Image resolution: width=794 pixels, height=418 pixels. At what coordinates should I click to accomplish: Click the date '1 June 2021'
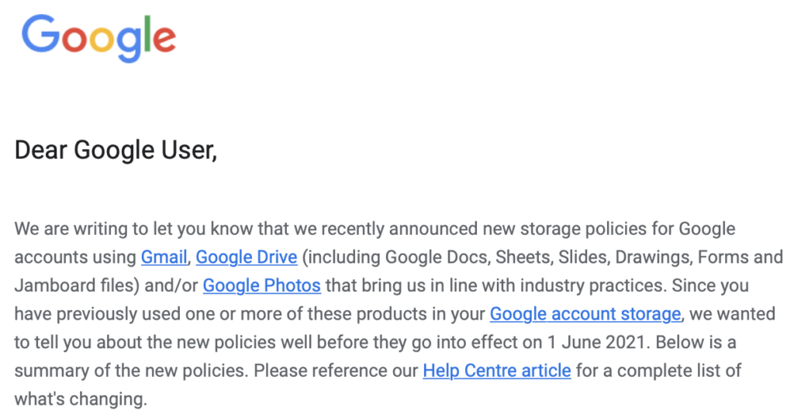[596, 343]
